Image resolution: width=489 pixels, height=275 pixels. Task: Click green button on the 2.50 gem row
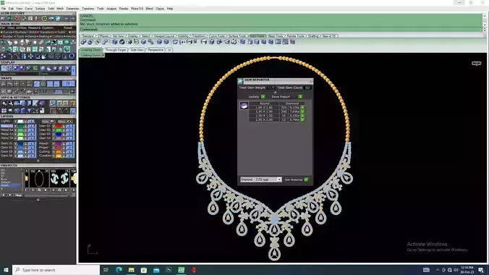[302, 119]
